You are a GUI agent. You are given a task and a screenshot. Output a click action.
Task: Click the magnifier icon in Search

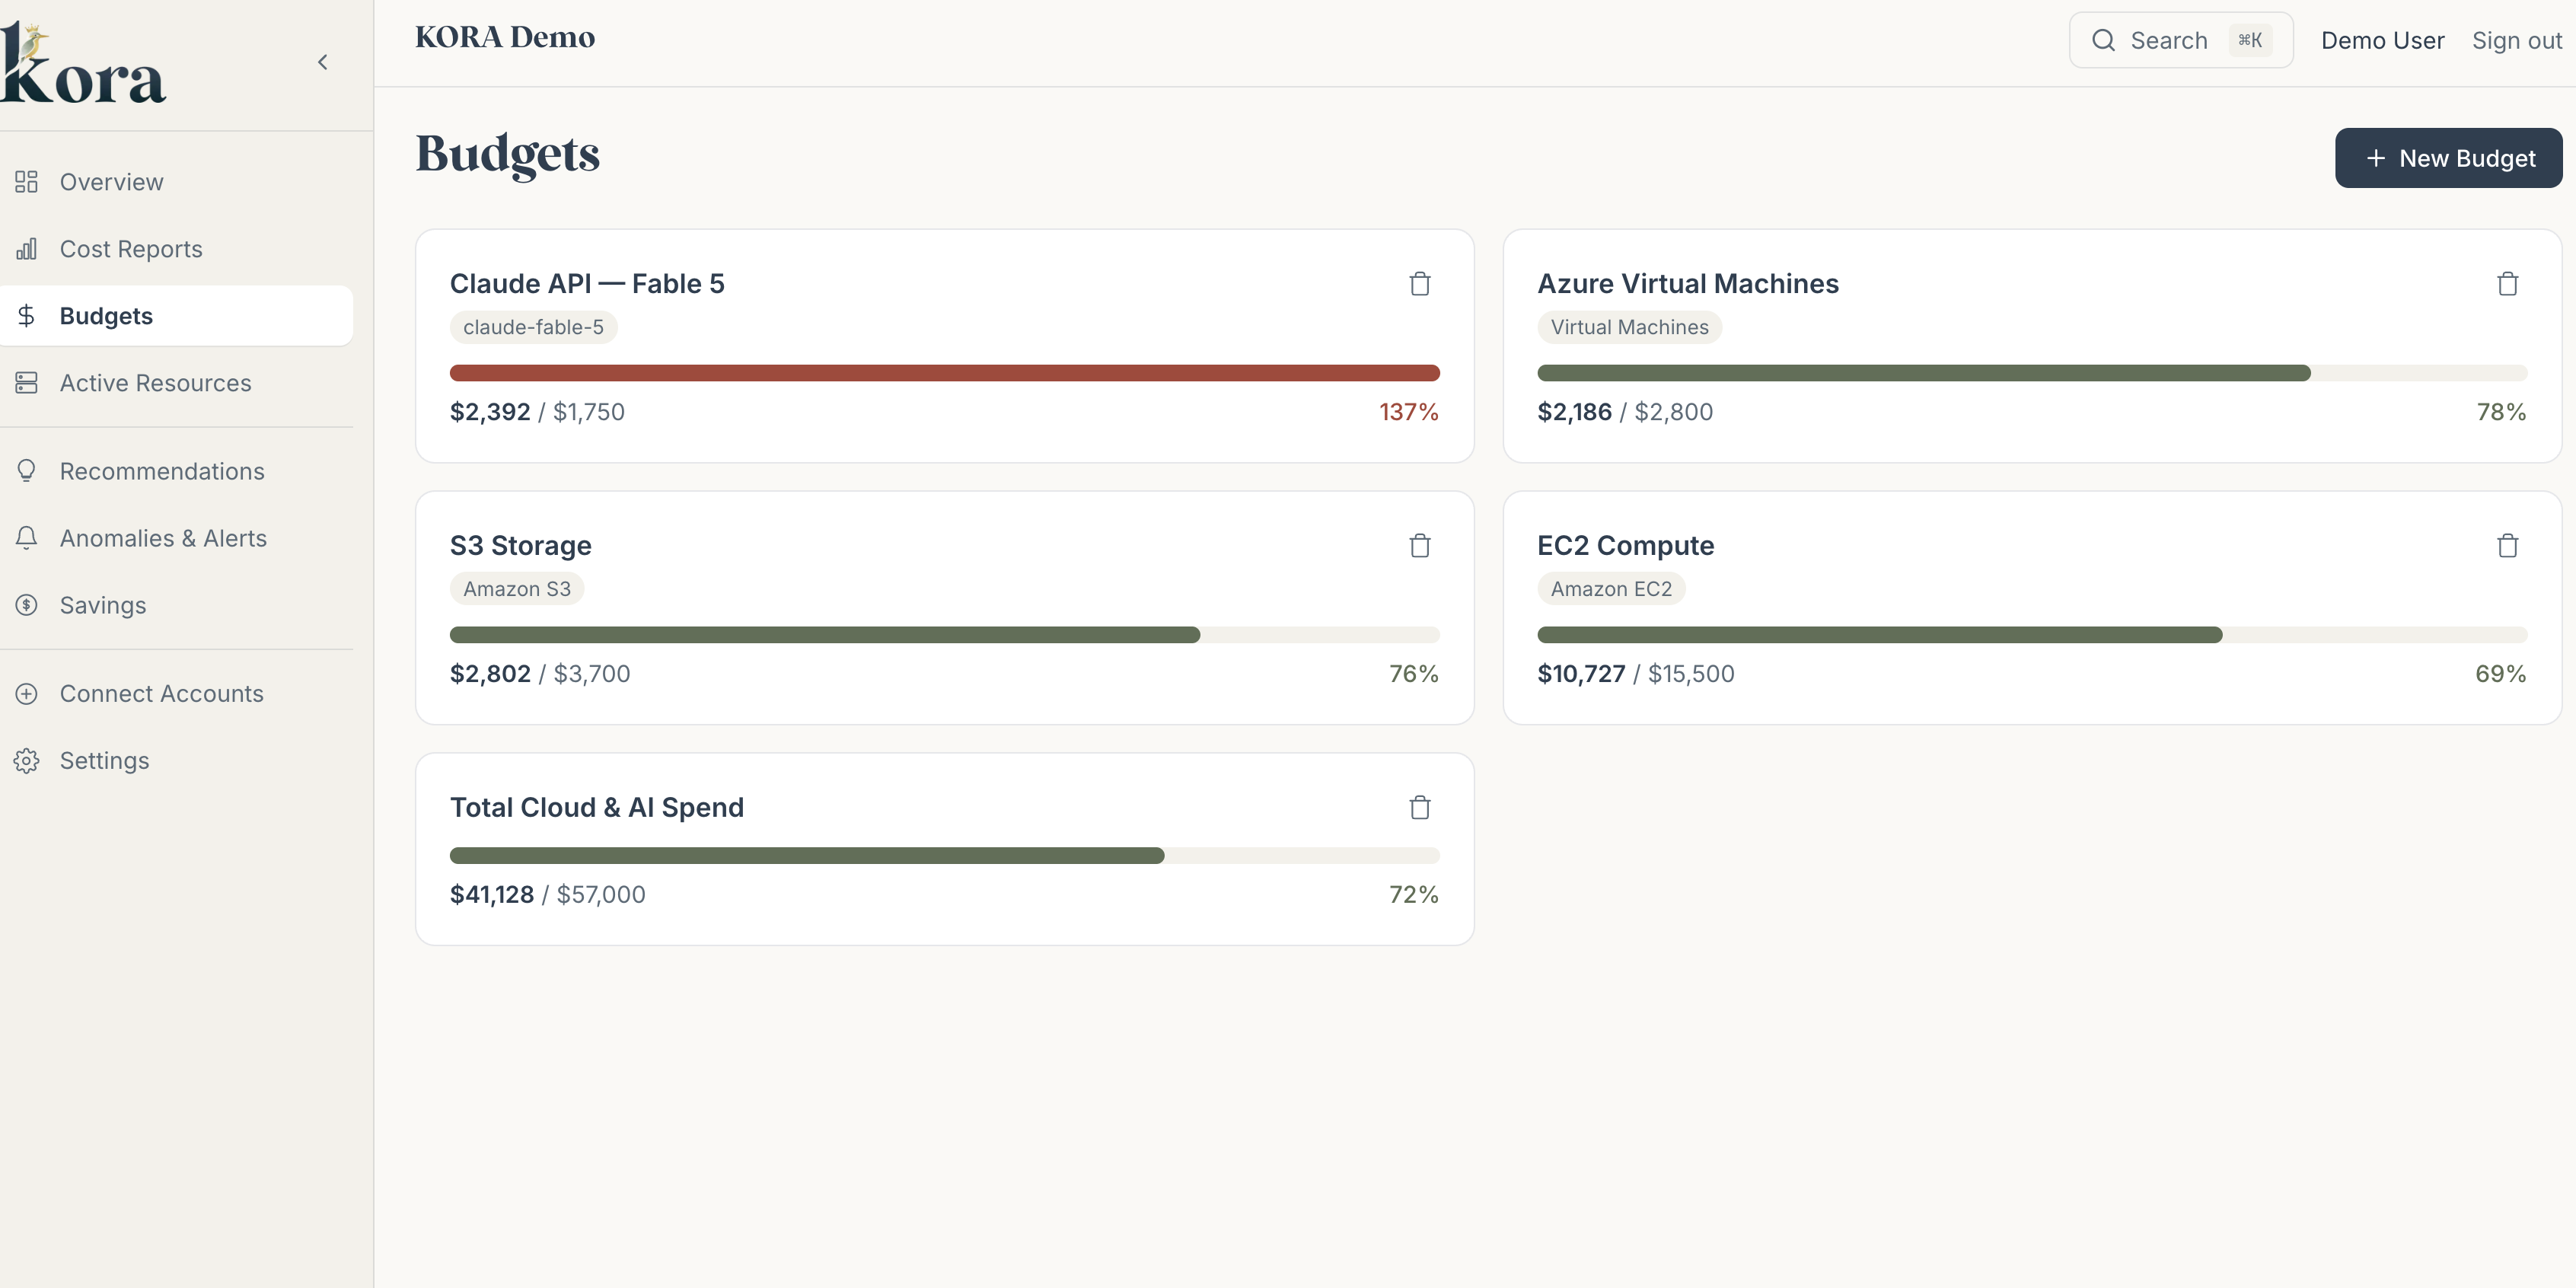coord(2103,40)
